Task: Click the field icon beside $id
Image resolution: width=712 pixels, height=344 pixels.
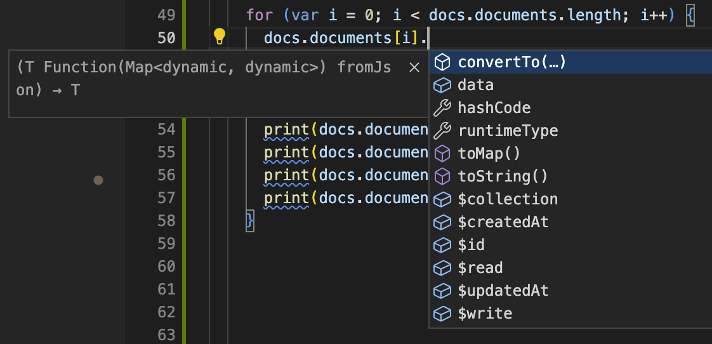Action: pyautogui.click(x=442, y=245)
